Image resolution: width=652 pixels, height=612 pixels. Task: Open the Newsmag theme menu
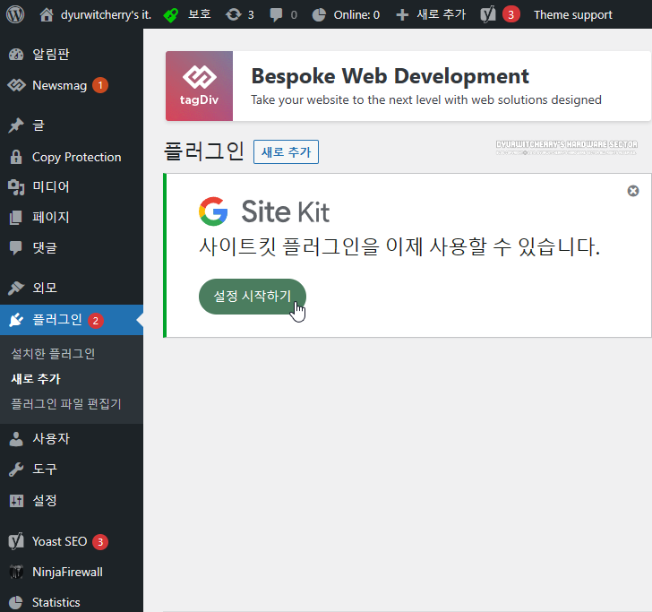point(59,85)
